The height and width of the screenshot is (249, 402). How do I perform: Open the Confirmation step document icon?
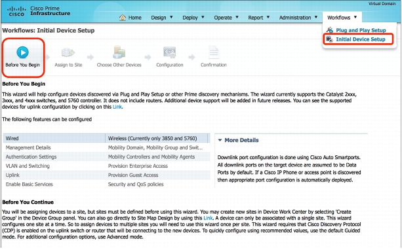214,52
